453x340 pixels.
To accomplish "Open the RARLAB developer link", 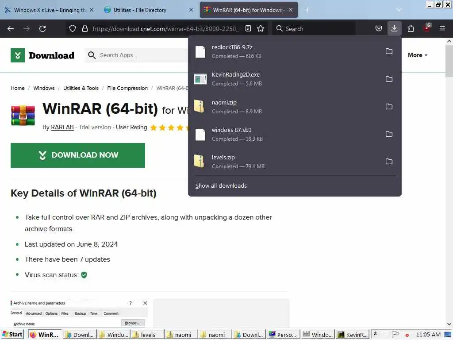I will point(62,127).
